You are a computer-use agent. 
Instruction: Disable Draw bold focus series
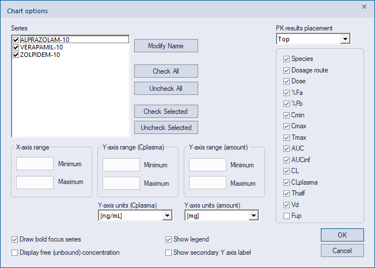click(x=14, y=240)
